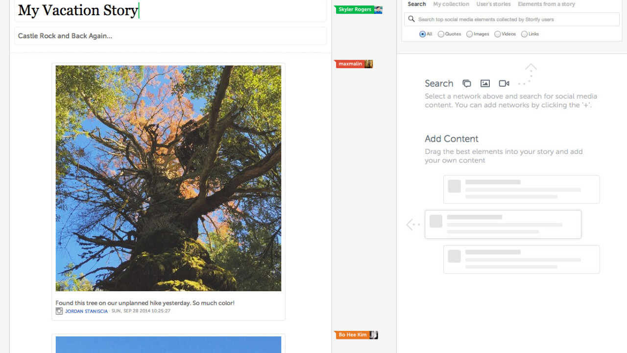
Task: Click the image icon next to Search heading
Action: (485, 83)
